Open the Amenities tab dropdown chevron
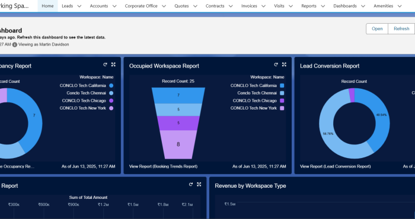Image resolution: width=415 pixels, height=219 pixels. click(400, 6)
